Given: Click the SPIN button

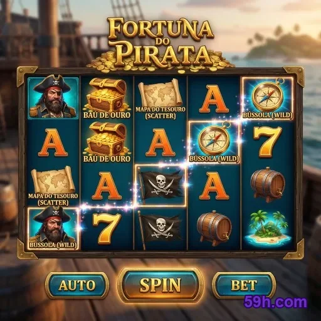Looking at the screenshot, I should click(x=160, y=285).
